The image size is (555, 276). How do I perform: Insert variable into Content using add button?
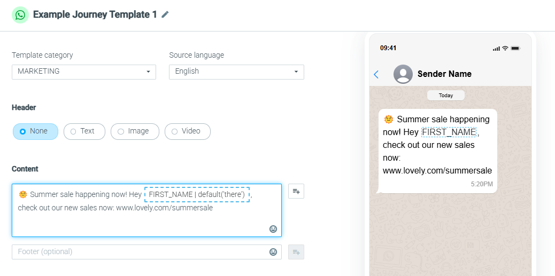296,191
